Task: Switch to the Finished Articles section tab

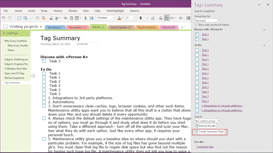Action: pyautogui.click(x=147, y=28)
